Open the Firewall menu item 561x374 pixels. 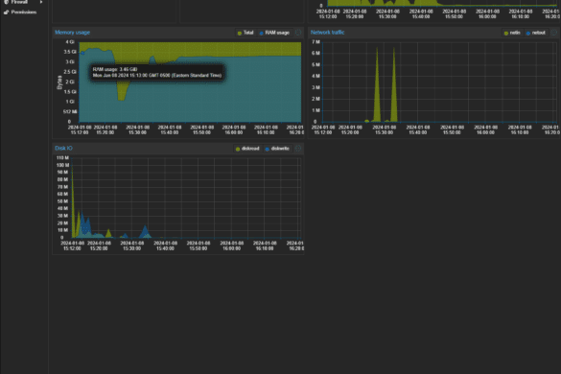pyautogui.click(x=19, y=2)
